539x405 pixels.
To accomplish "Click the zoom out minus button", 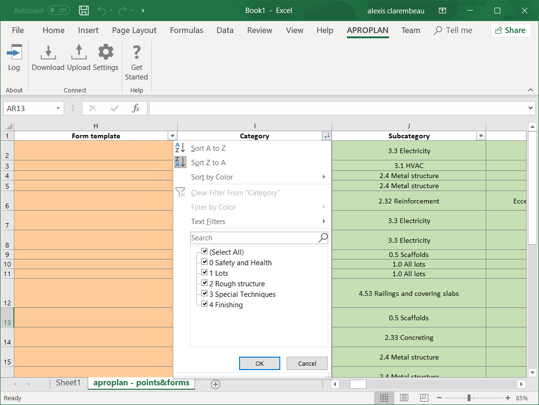I will pos(439,398).
